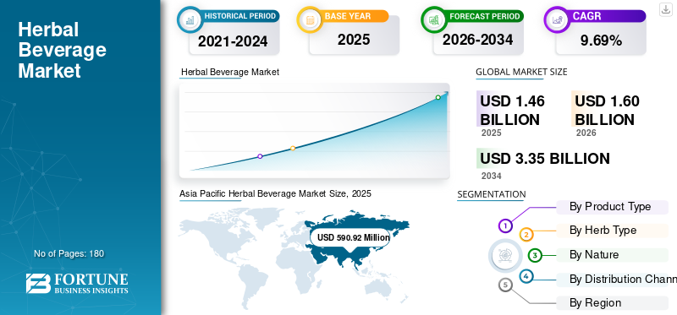Click the Forecast Period green icon
677x315 pixels.
(433, 19)
